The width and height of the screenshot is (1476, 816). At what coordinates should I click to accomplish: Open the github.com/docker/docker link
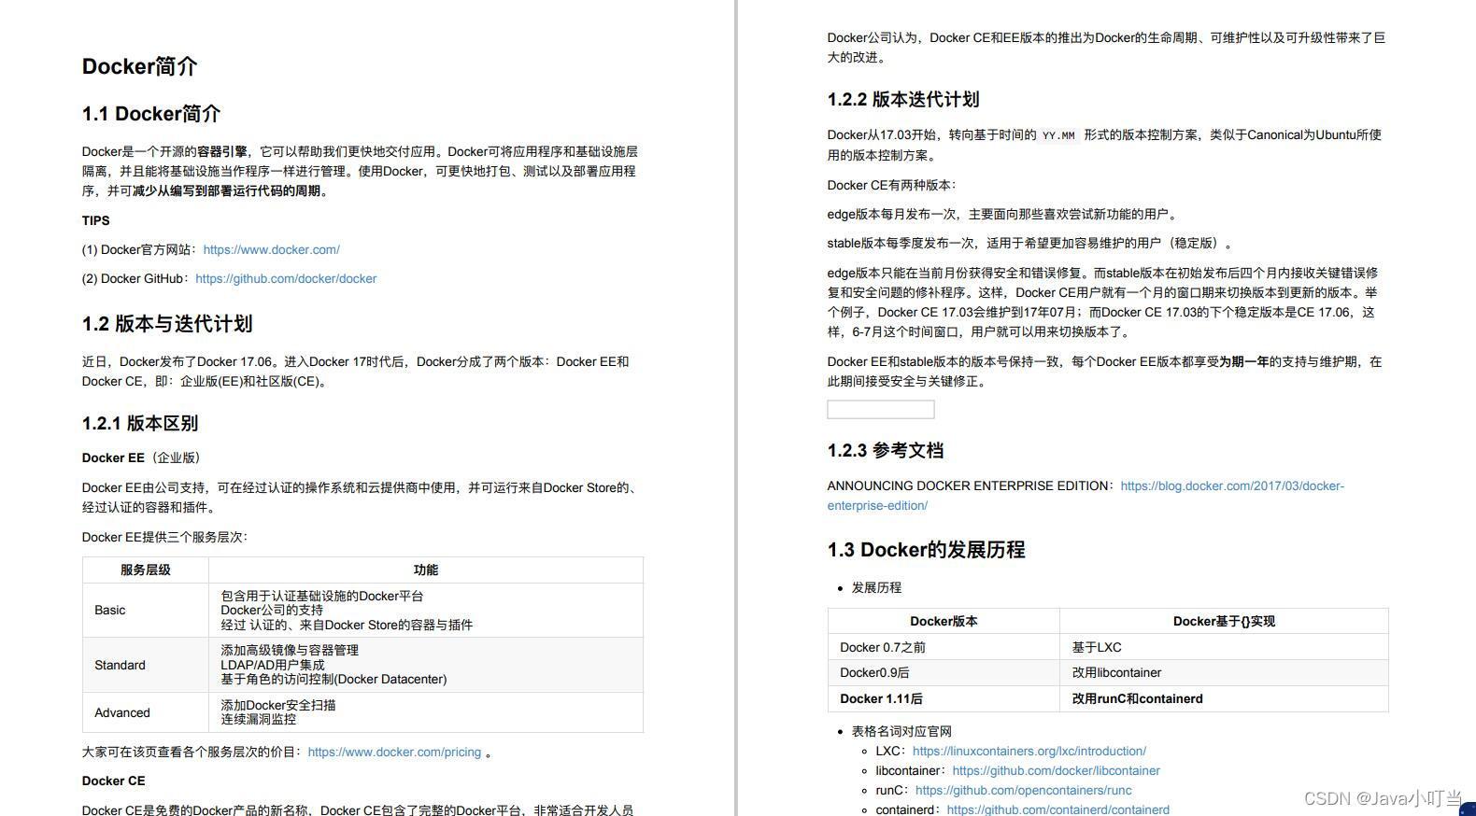coord(286,278)
